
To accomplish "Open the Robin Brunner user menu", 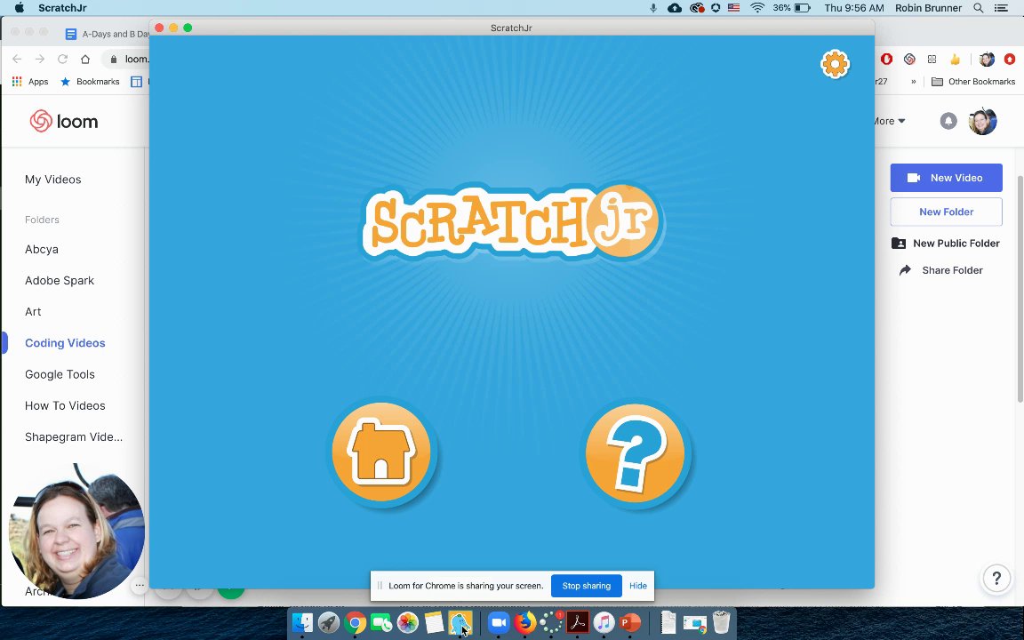I will point(929,8).
